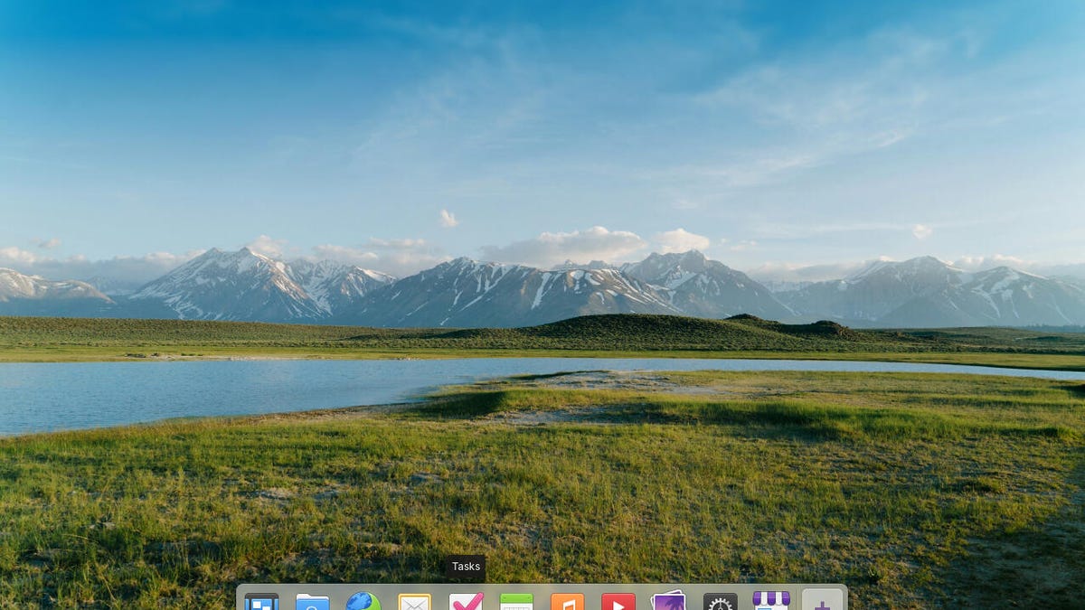
Task: Open the Videos player
Action: 618,599
